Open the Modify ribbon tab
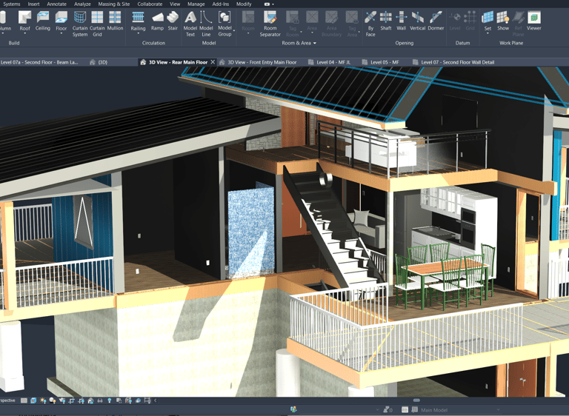This screenshot has height=416, width=569. [x=244, y=4]
